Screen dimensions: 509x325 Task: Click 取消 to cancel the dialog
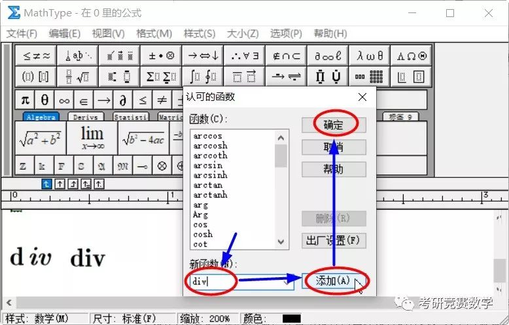(x=334, y=147)
